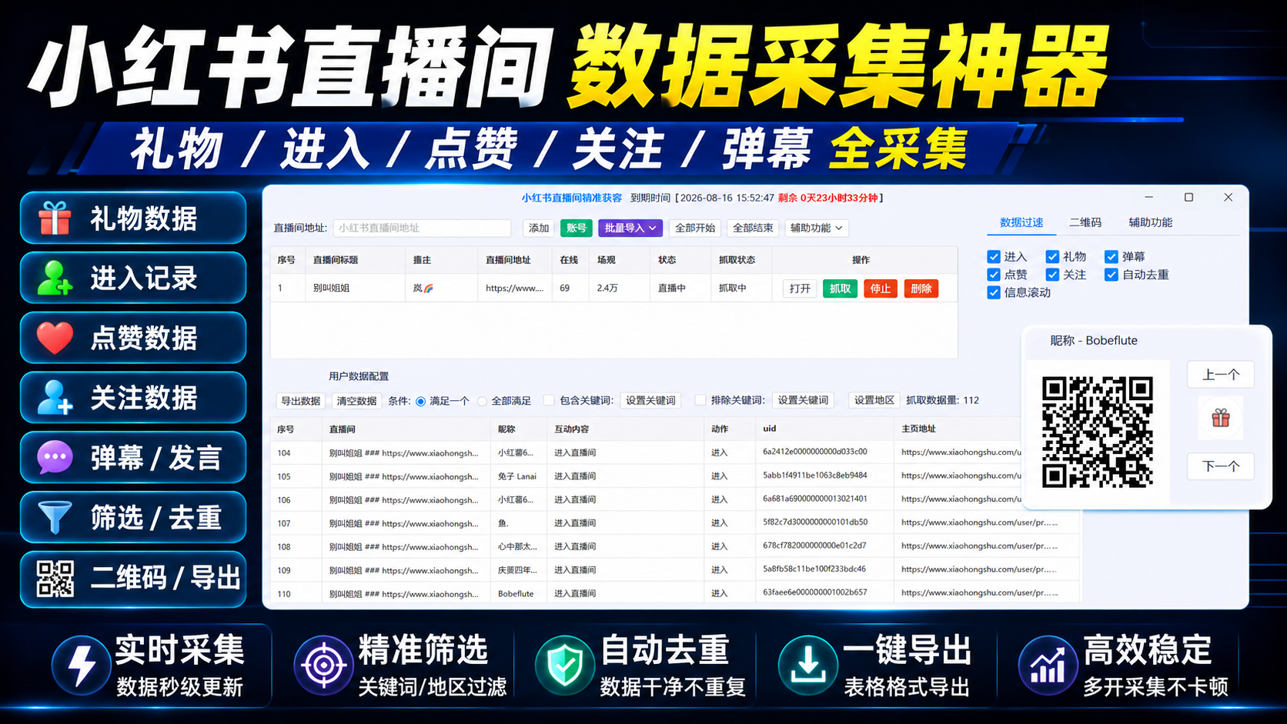Click the 全部开始 button
Viewport: 1287px width, 724px height.
click(695, 228)
